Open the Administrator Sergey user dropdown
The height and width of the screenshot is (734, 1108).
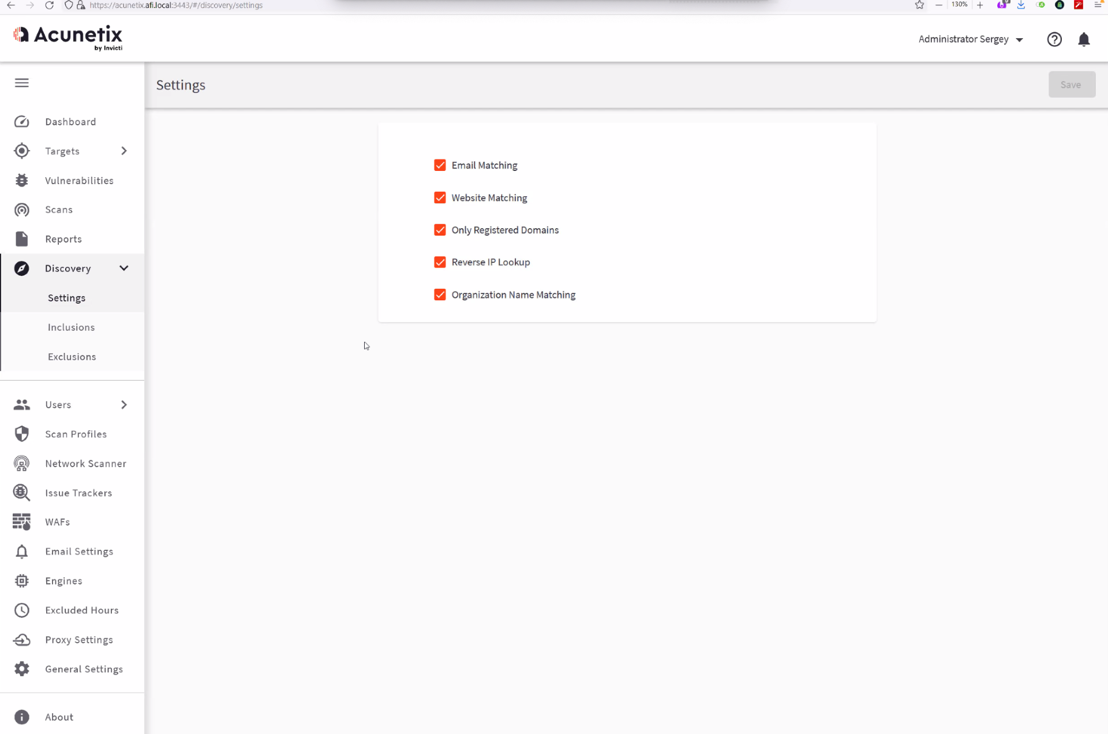click(971, 39)
